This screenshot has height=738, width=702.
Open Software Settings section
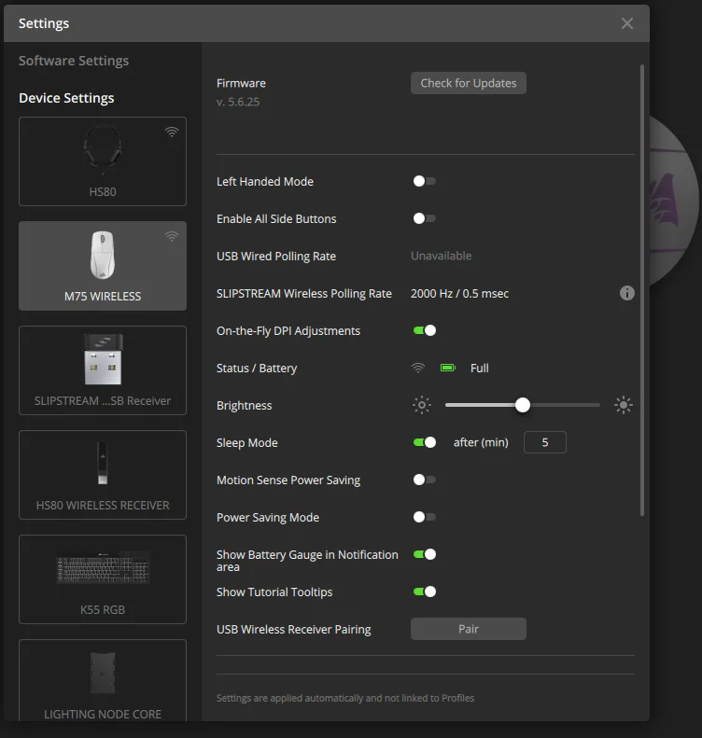[x=74, y=61]
